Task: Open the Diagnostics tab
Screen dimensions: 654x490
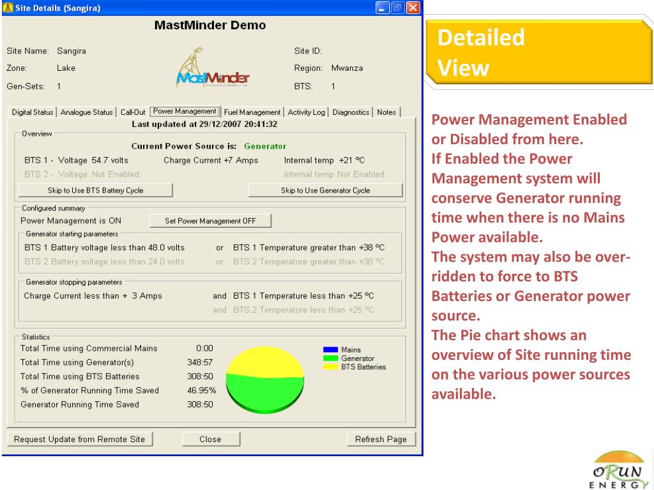Action: click(351, 112)
